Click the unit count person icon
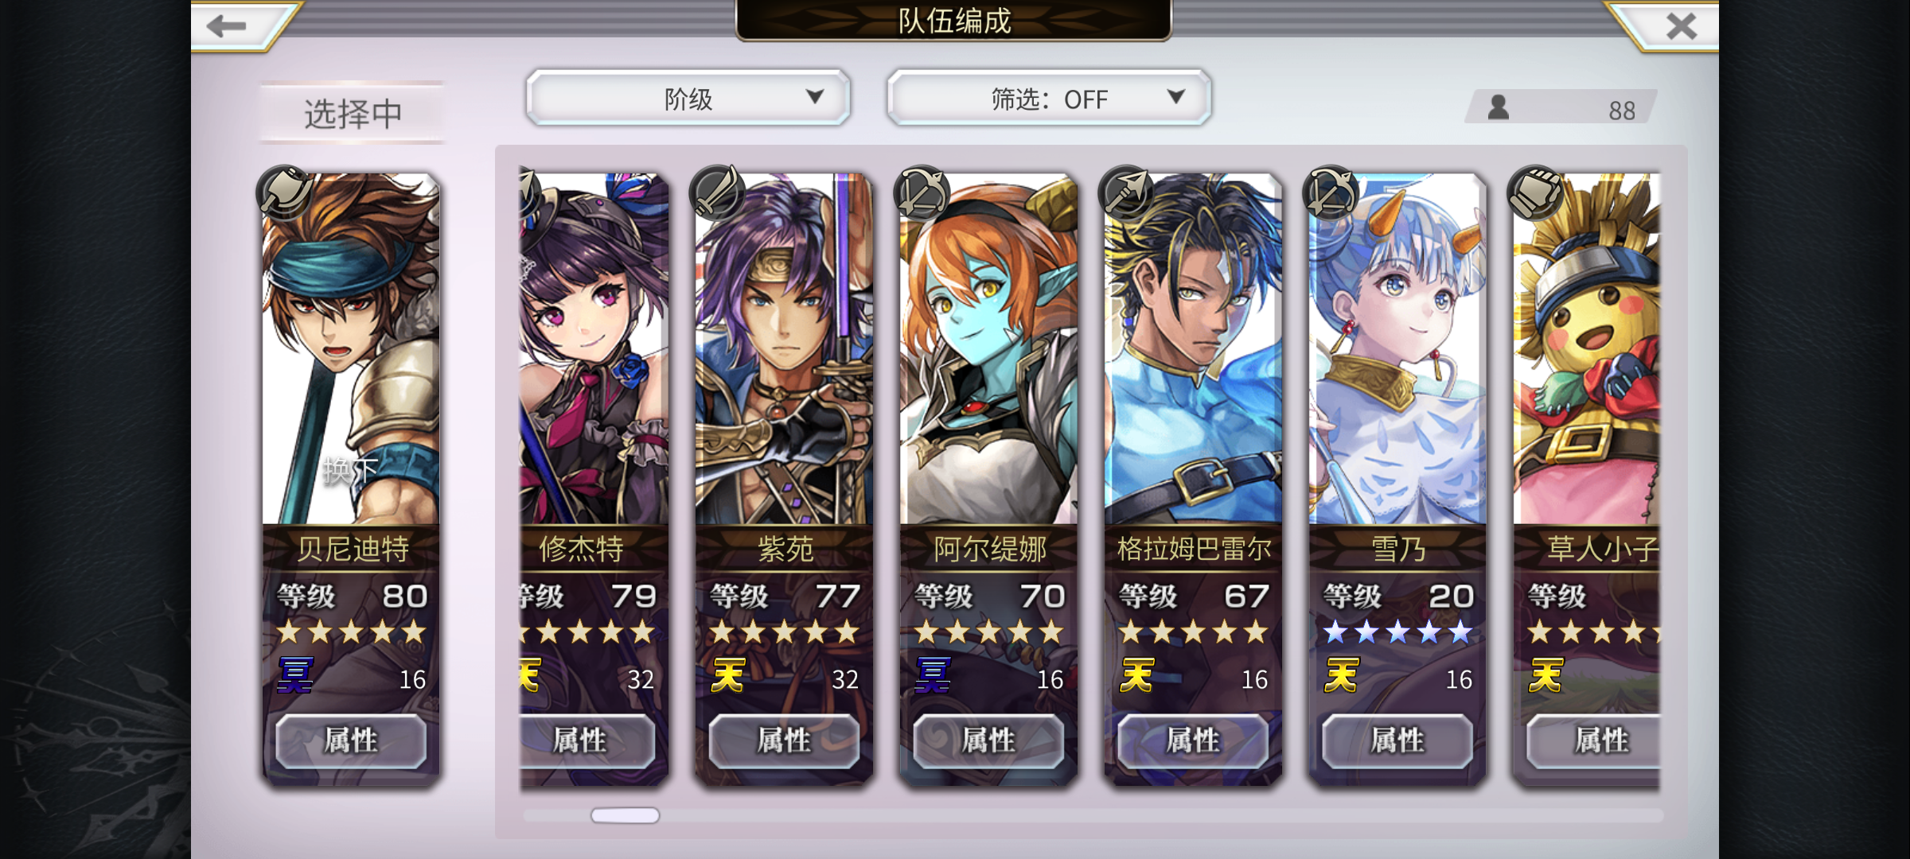 pos(1499,107)
